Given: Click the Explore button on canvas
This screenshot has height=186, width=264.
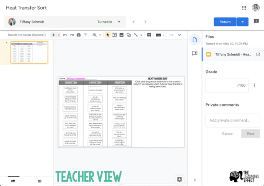Looking at the screenshot, I should click(x=180, y=179).
